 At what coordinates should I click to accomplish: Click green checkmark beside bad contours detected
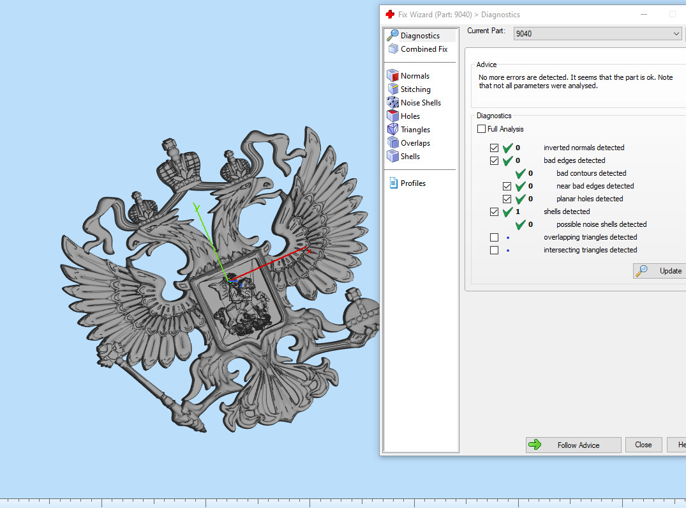coord(520,173)
